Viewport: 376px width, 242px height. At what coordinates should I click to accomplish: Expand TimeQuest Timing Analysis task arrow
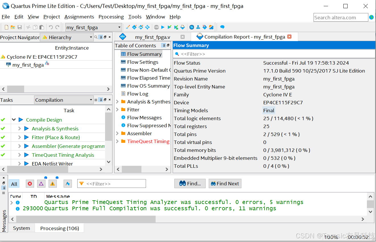tap(20, 155)
